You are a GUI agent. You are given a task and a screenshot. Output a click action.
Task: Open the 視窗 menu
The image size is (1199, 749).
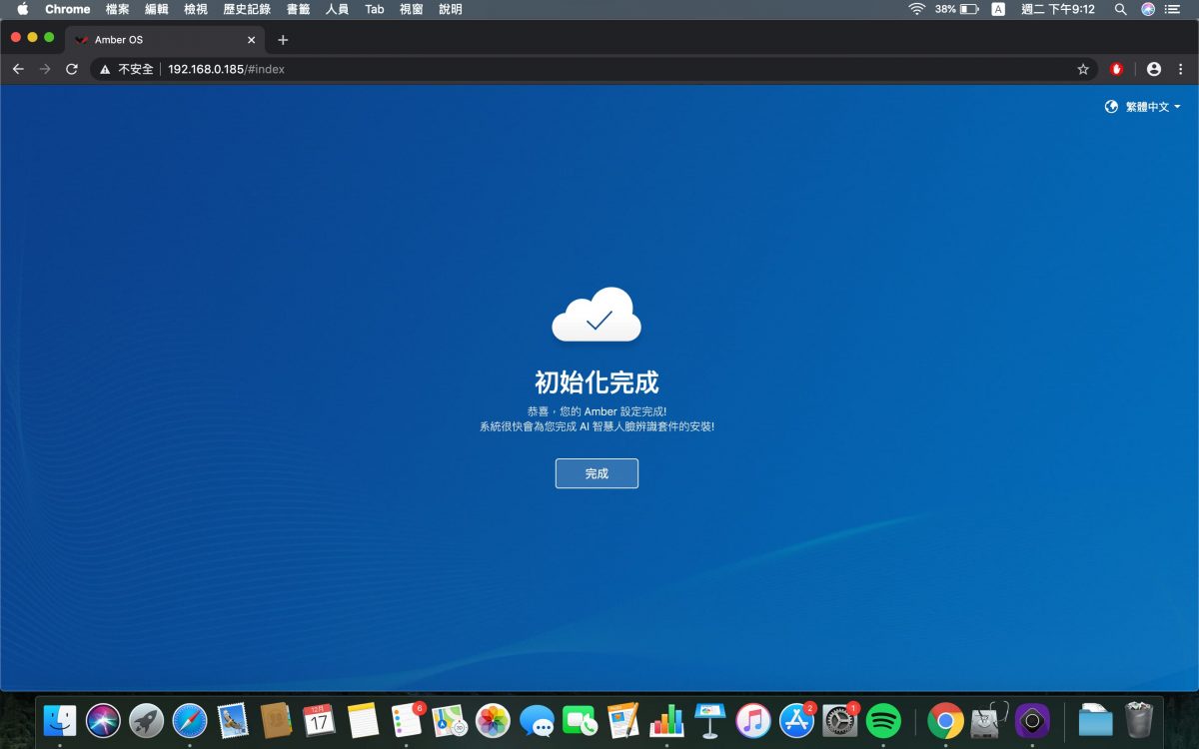(x=412, y=9)
